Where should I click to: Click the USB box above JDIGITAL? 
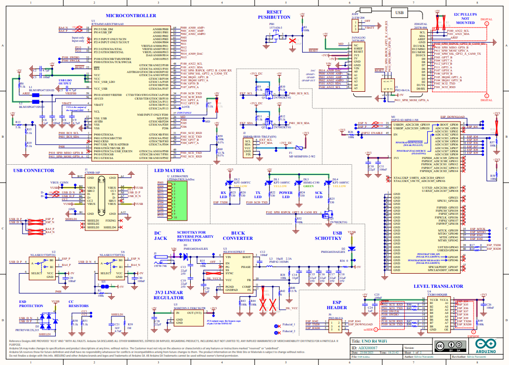(x=399, y=13)
